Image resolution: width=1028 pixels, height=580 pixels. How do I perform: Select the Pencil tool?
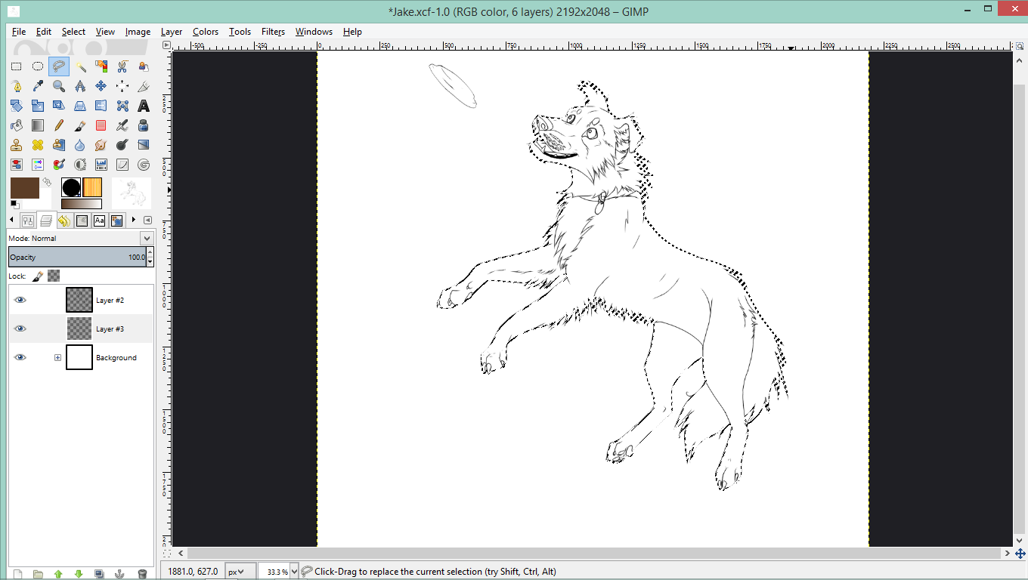pyautogui.click(x=59, y=125)
